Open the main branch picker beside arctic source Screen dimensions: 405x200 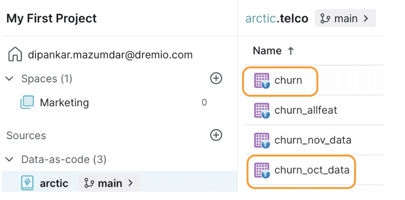(x=109, y=183)
